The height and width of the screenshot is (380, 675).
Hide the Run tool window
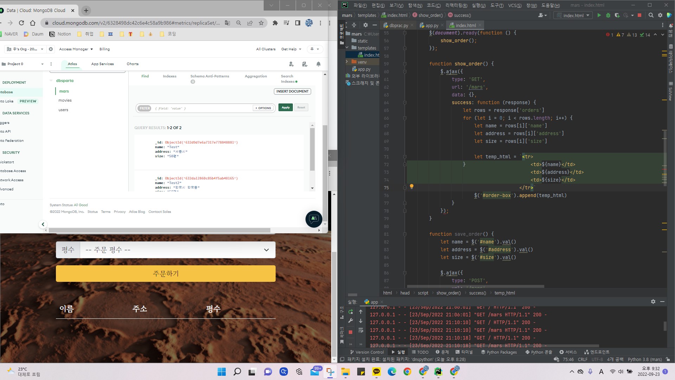pyautogui.click(x=662, y=302)
